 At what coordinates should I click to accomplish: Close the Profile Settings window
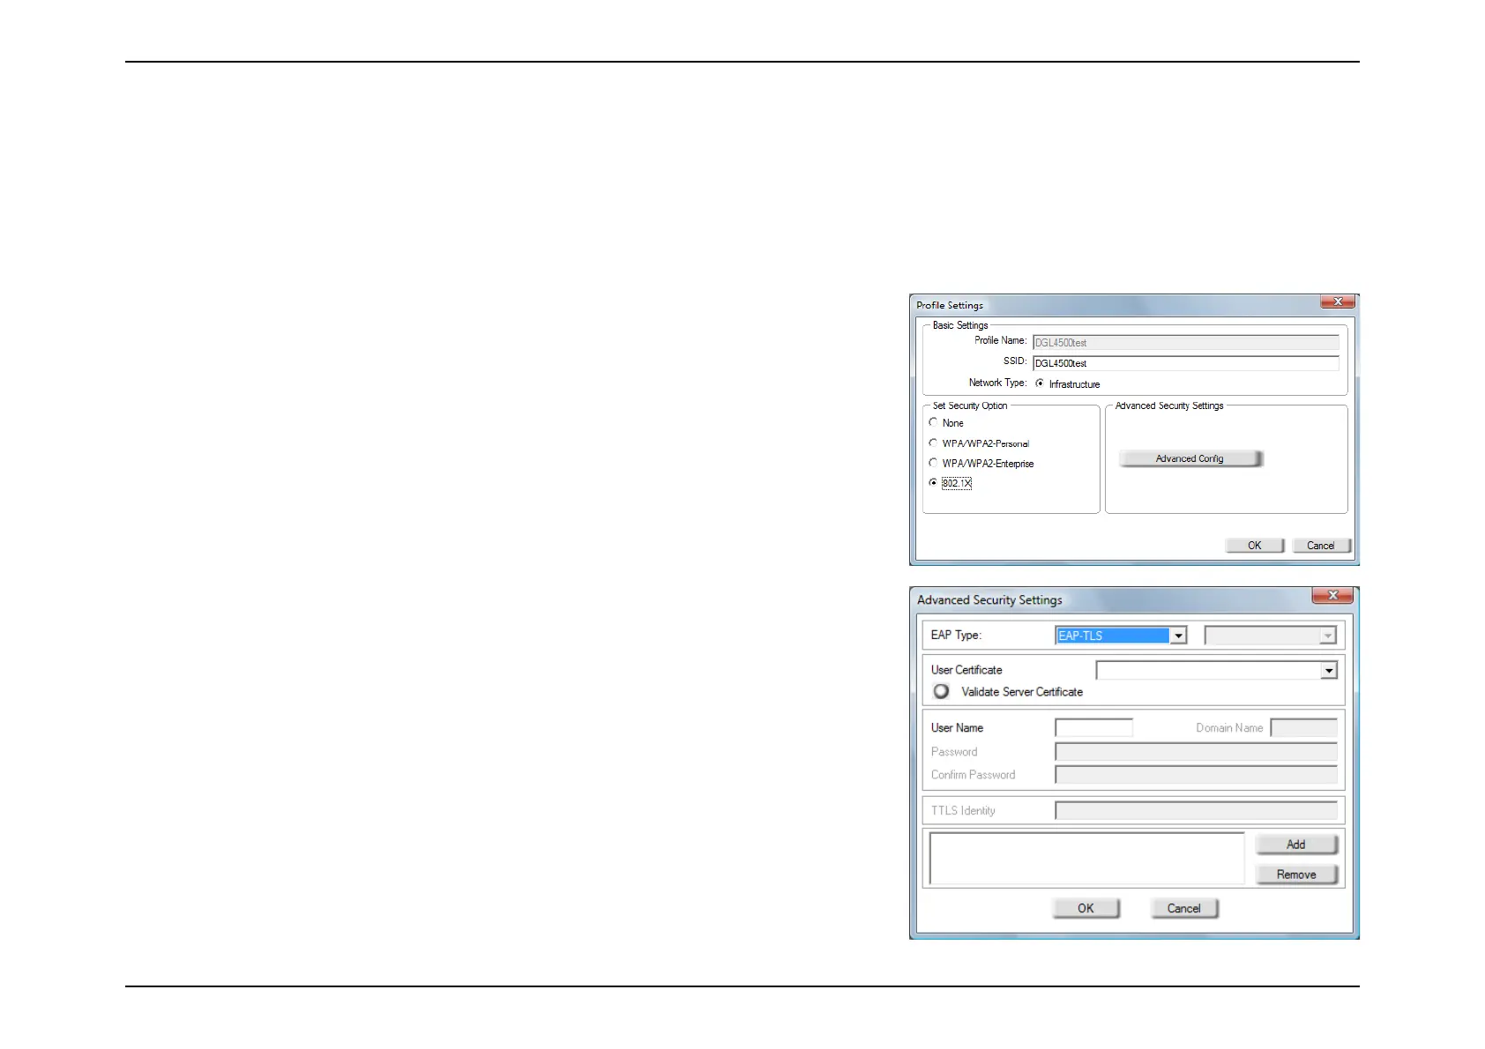pos(1337,301)
